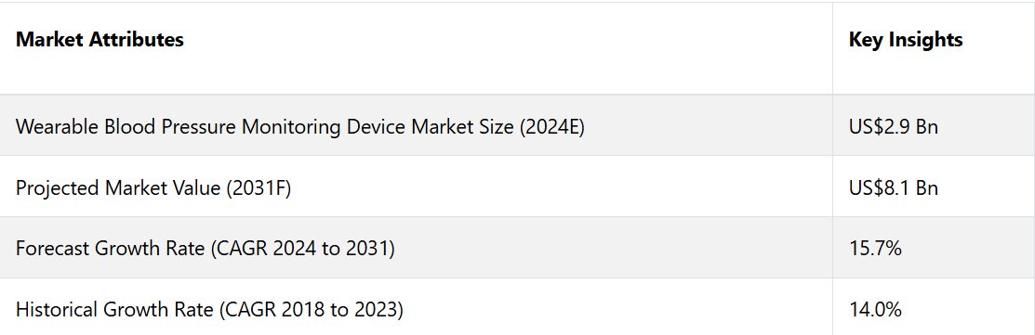Click the word Wearable in first data row

(x=56, y=126)
